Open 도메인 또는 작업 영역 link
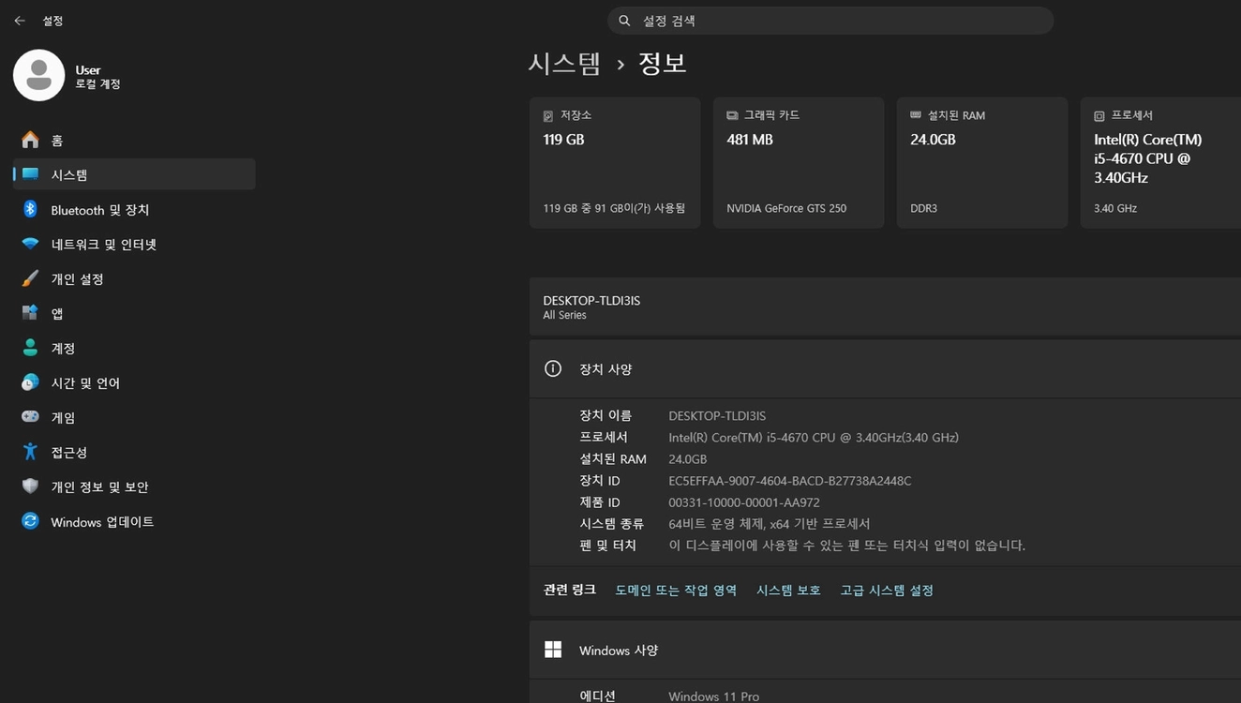 click(x=676, y=591)
